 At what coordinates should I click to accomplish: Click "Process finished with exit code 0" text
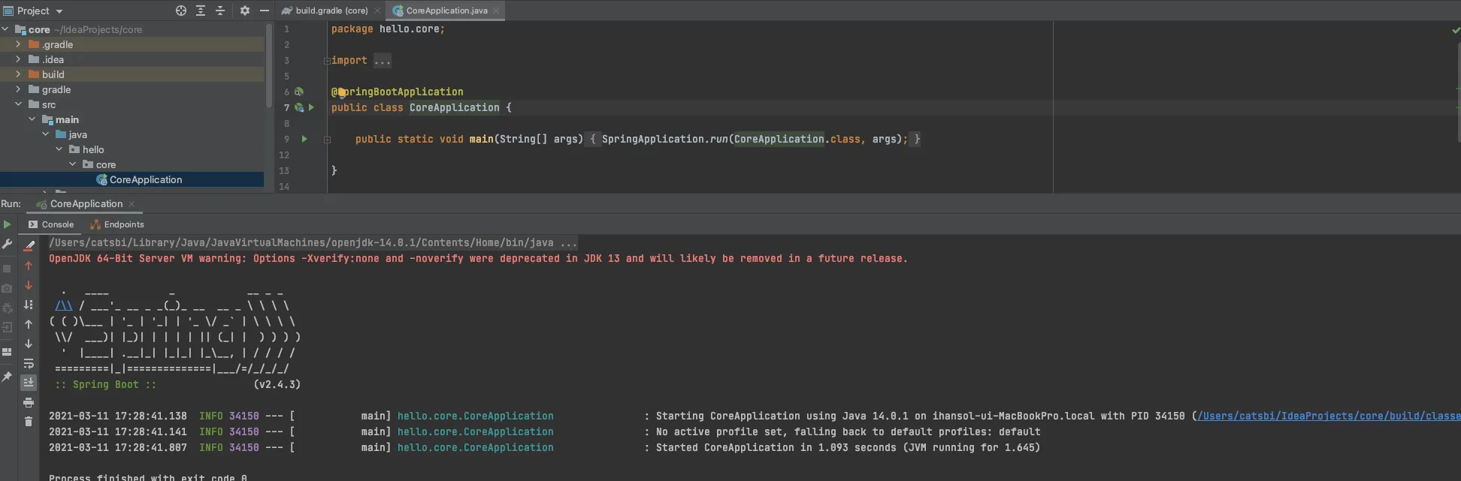pos(147,476)
